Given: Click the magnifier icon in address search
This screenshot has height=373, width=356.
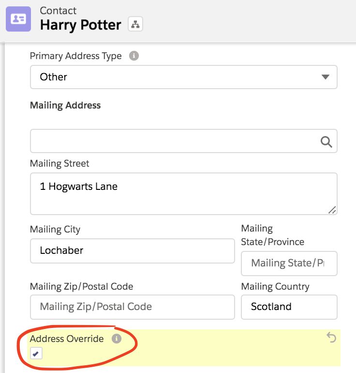Looking at the screenshot, I should 326,142.
